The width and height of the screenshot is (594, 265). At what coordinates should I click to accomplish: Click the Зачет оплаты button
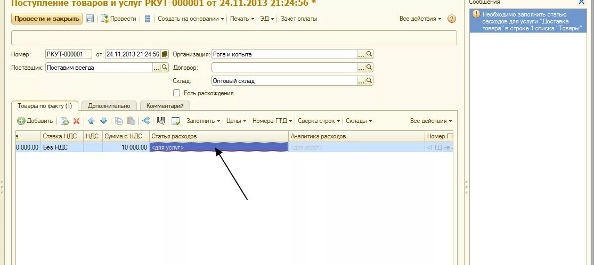click(x=299, y=19)
